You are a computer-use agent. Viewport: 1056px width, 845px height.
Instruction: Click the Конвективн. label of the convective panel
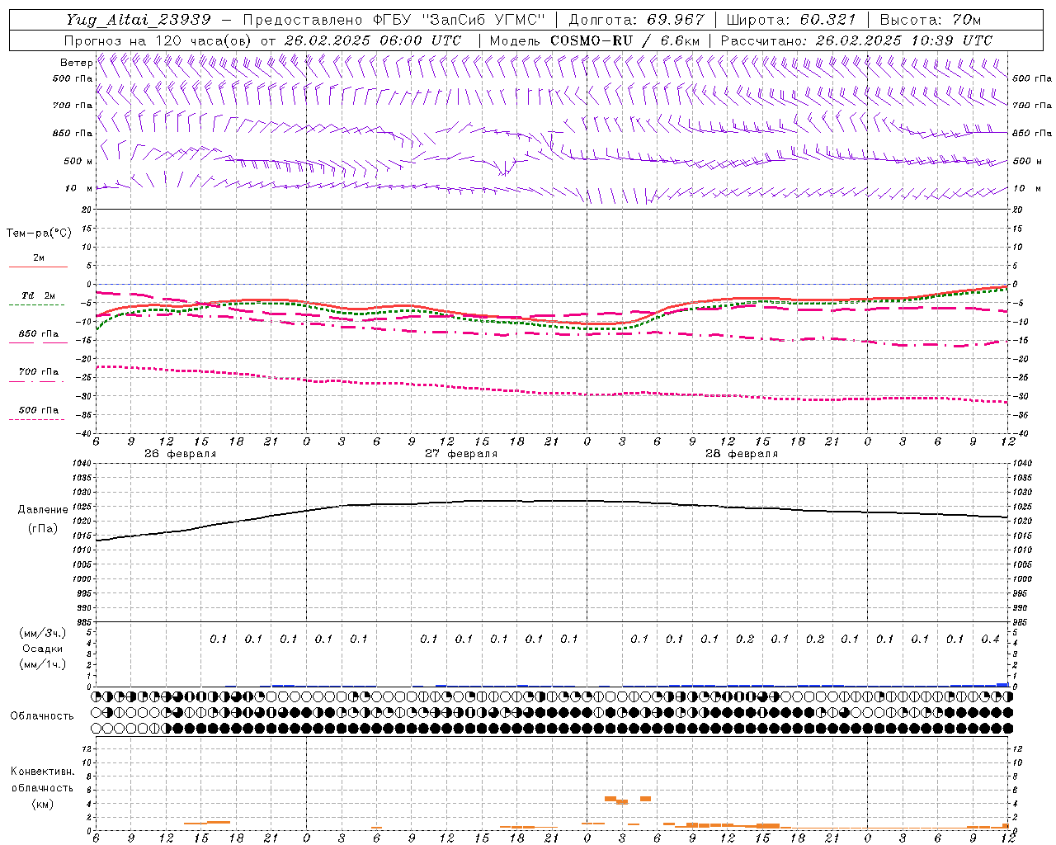tap(42, 772)
